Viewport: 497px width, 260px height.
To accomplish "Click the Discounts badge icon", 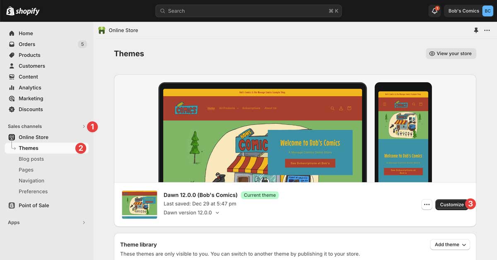I will tap(12, 110).
